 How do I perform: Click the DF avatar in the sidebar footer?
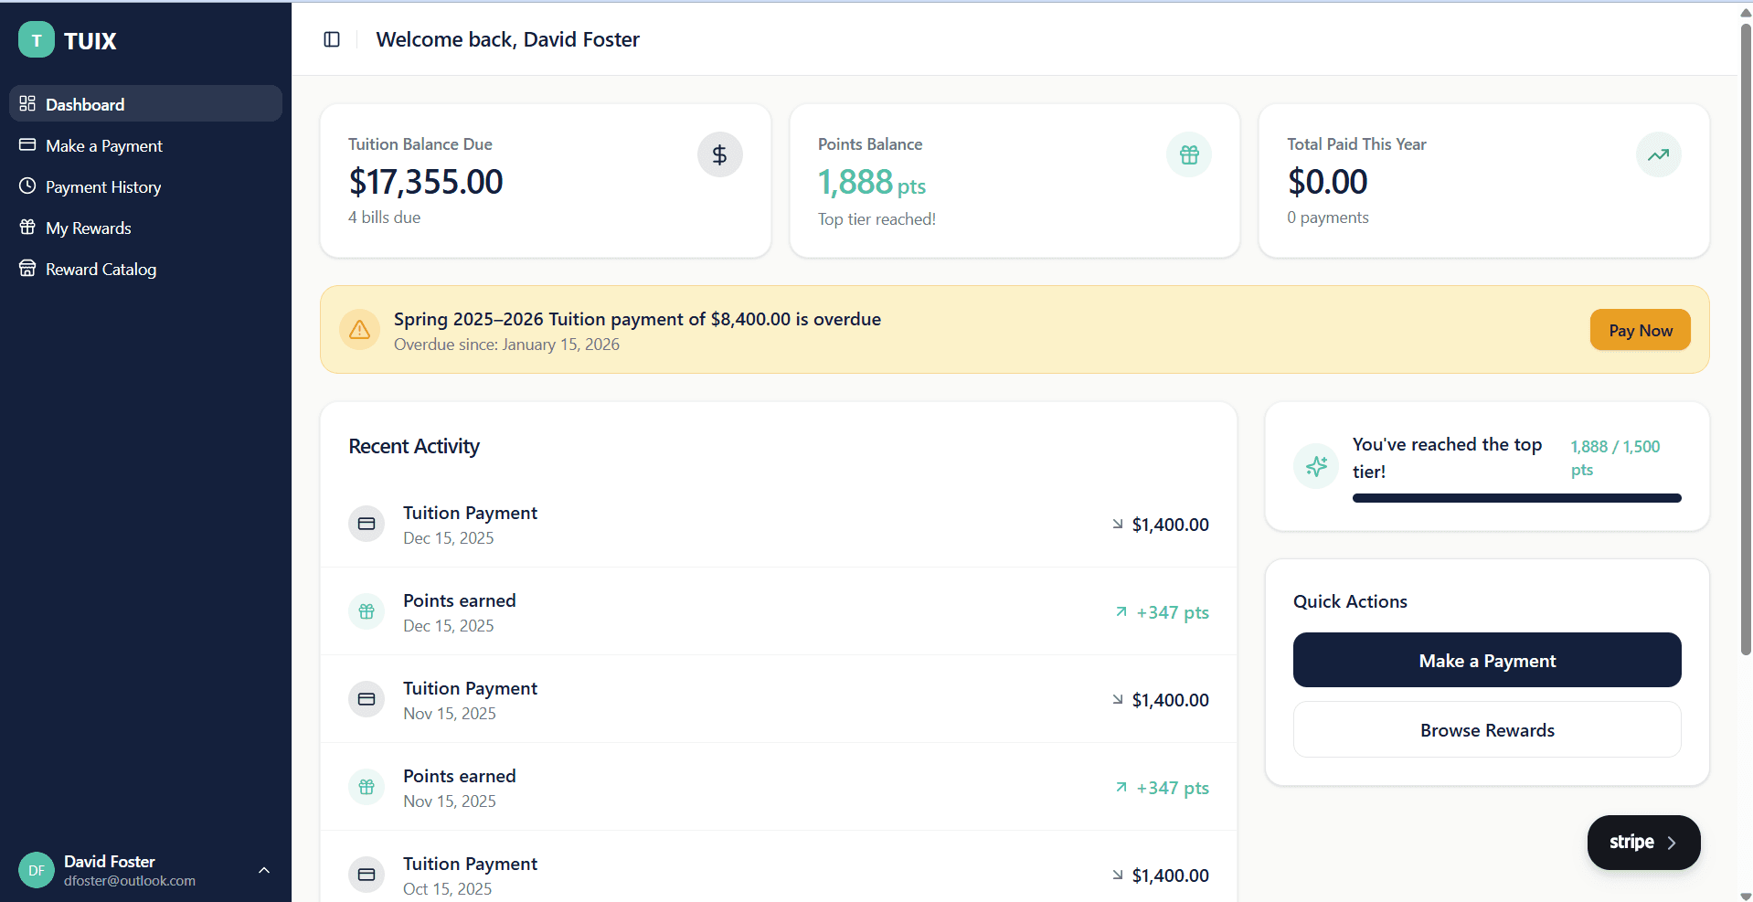(x=37, y=870)
